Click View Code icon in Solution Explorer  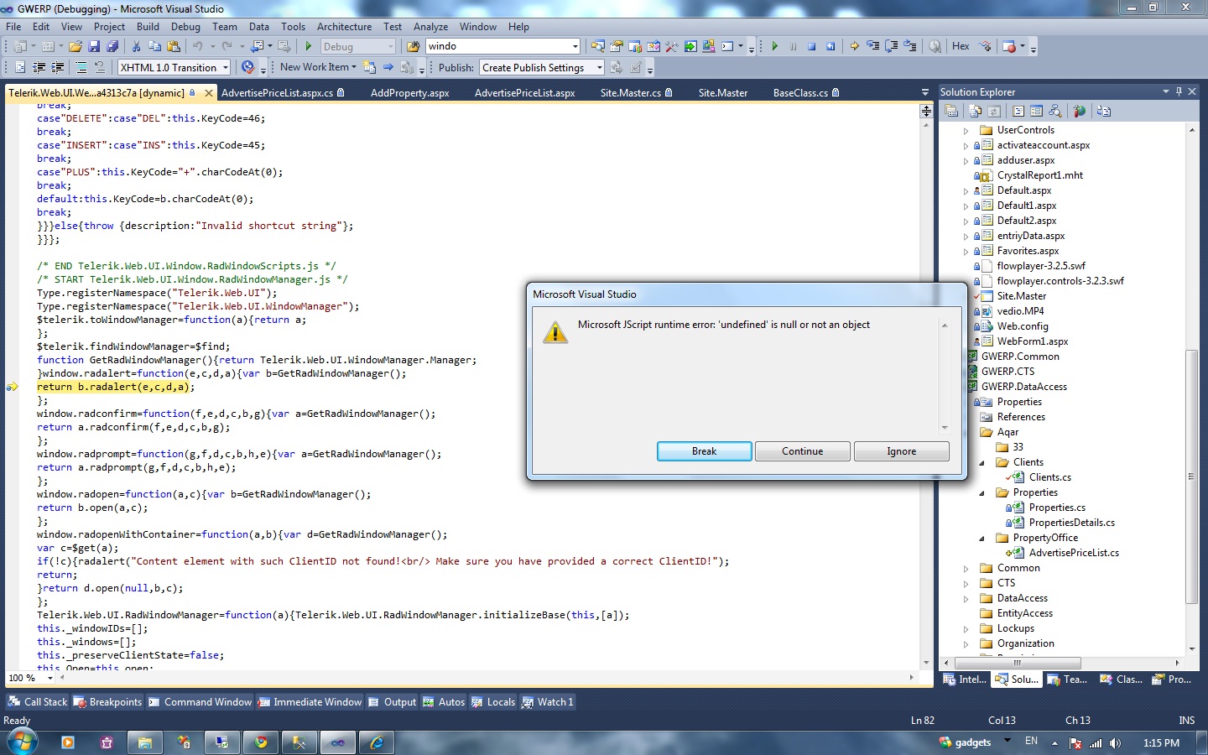1018,111
